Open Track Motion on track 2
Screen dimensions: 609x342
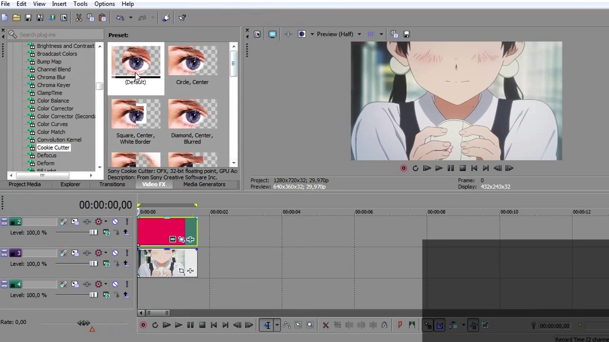tap(75, 222)
